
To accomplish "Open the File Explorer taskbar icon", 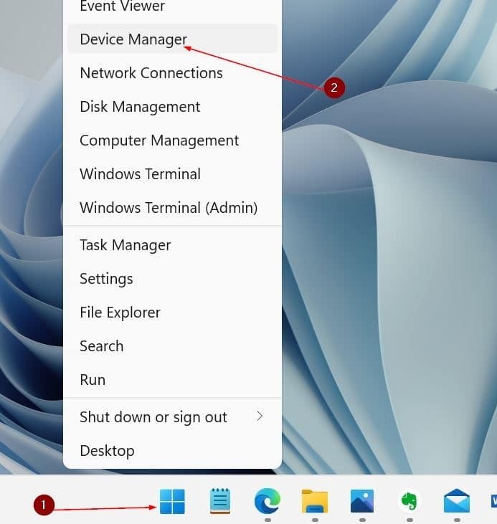I will 315,501.
